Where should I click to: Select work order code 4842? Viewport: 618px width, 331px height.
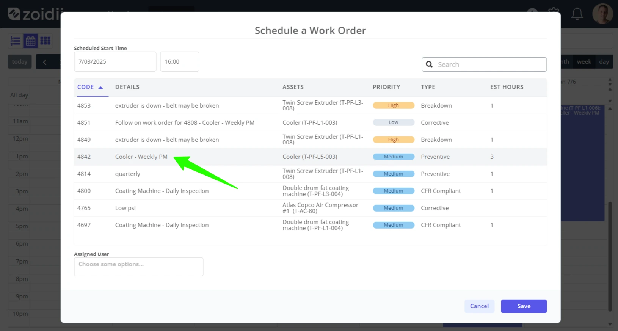click(x=84, y=157)
